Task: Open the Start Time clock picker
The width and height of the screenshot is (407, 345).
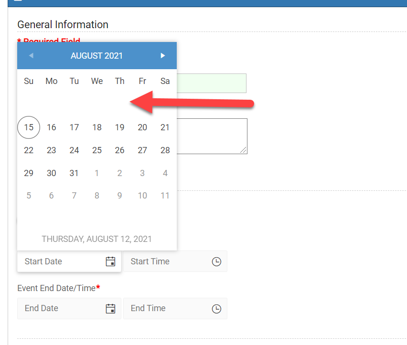Action: coord(216,261)
